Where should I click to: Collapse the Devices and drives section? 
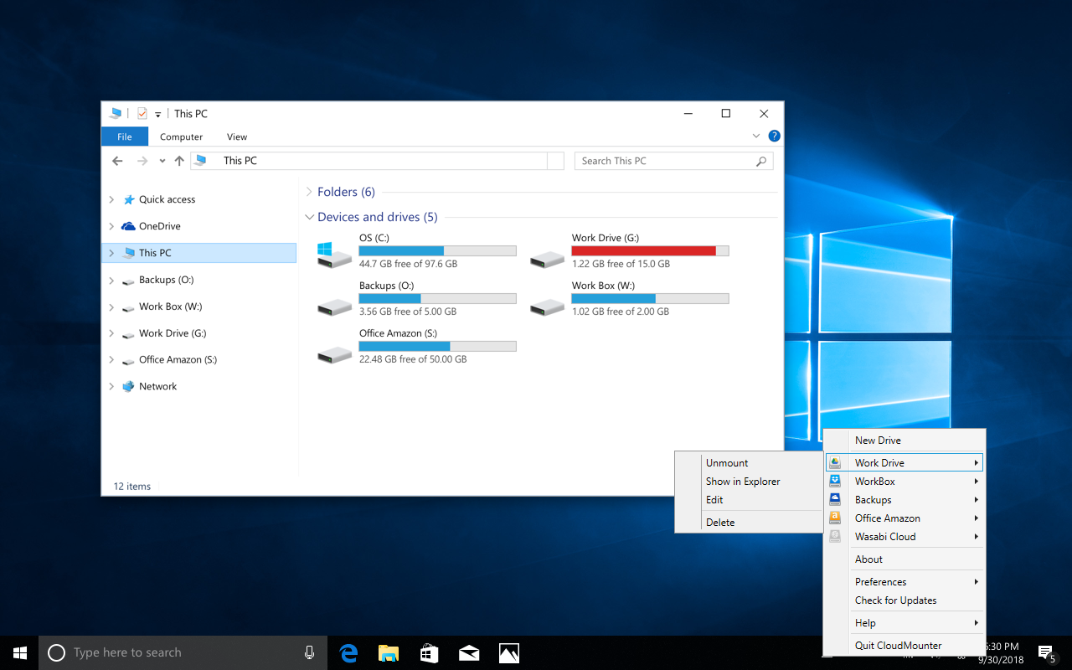pyautogui.click(x=308, y=217)
